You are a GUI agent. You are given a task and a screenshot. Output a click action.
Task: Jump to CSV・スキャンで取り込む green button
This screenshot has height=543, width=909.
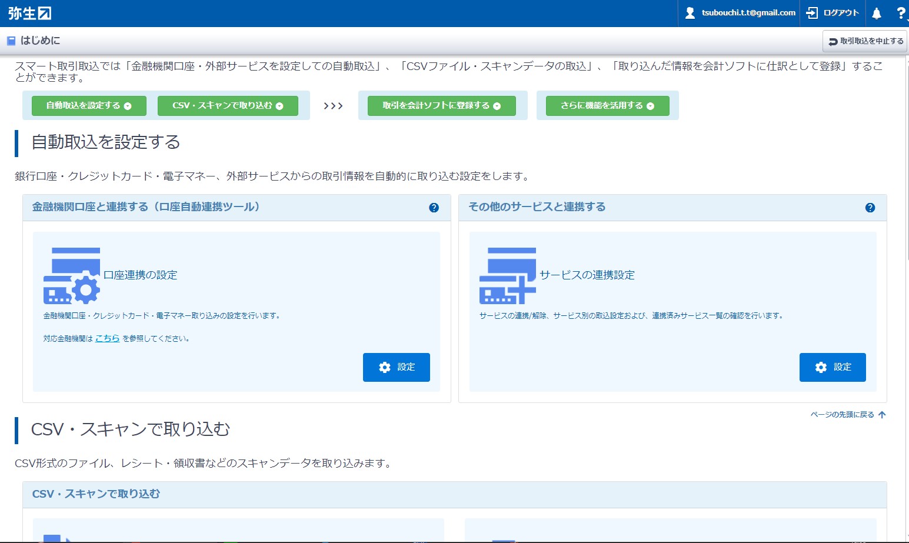pos(228,106)
